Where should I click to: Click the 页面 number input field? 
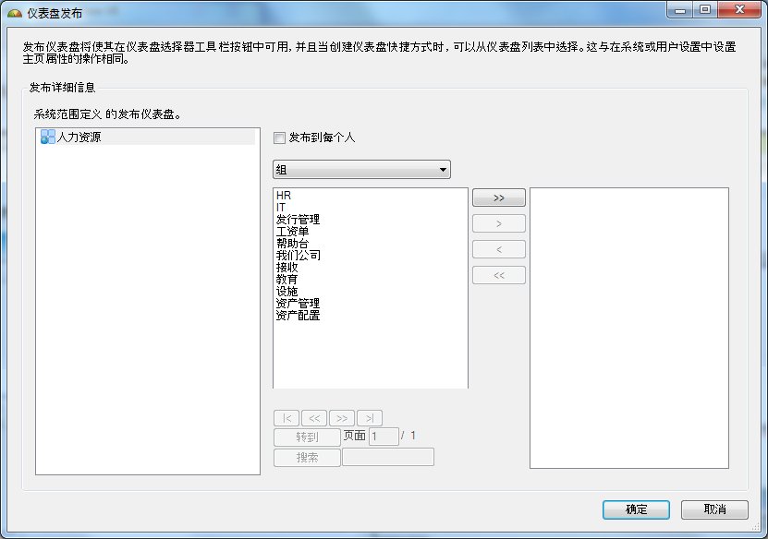pyautogui.click(x=384, y=437)
